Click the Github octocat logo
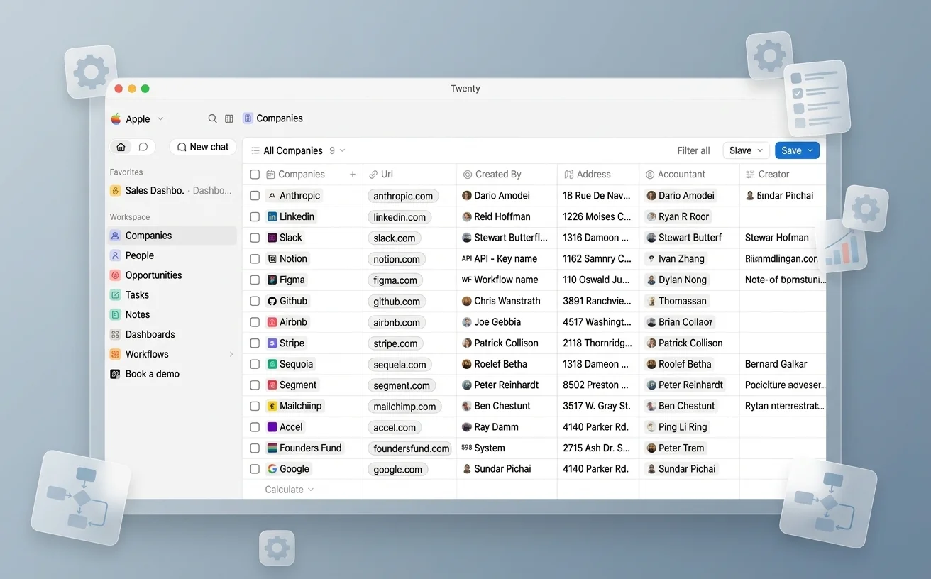The image size is (931, 579). pyautogui.click(x=272, y=301)
